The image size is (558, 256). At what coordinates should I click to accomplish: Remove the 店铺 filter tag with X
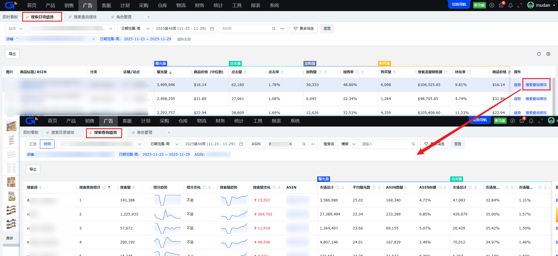pyautogui.click(x=94, y=39)
